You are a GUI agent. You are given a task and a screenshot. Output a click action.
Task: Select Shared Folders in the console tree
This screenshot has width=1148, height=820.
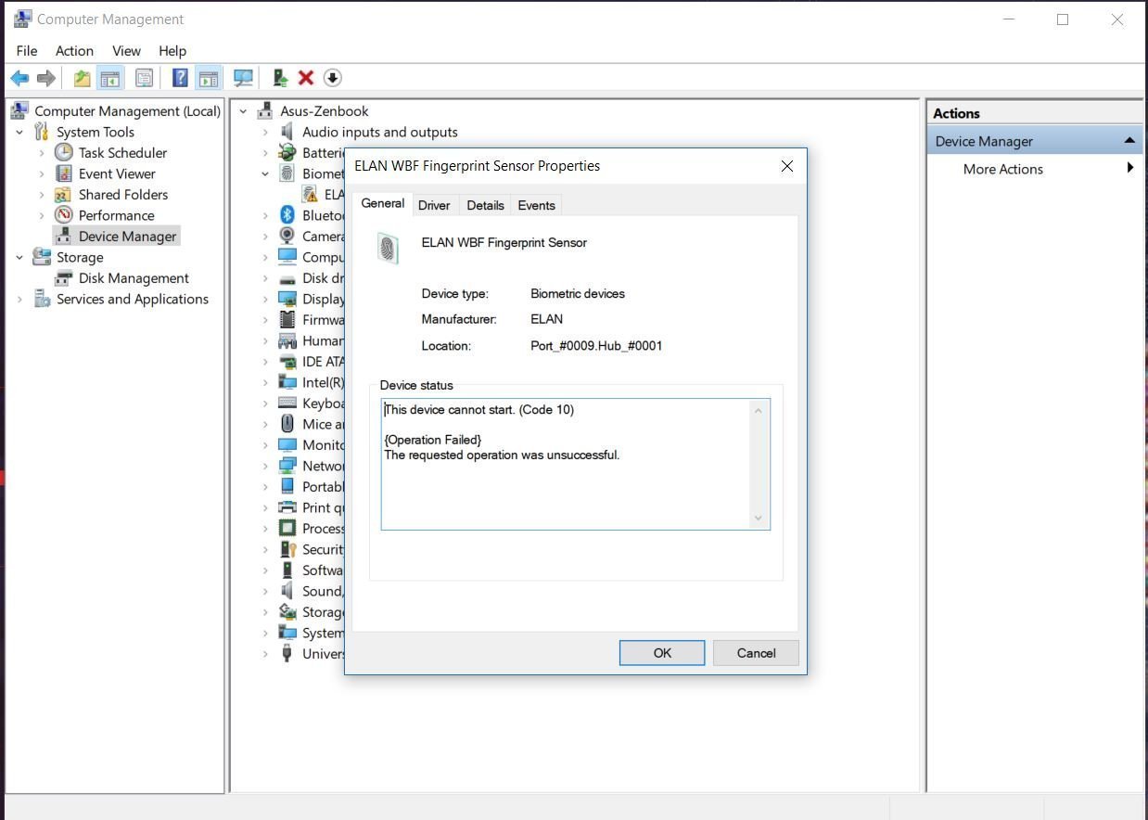(123, 195)
